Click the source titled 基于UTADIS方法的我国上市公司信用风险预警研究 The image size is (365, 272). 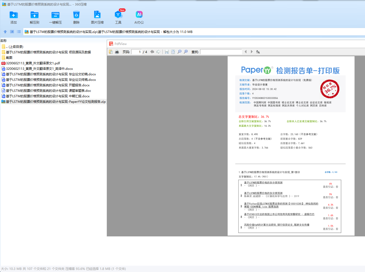coord(279,214)
